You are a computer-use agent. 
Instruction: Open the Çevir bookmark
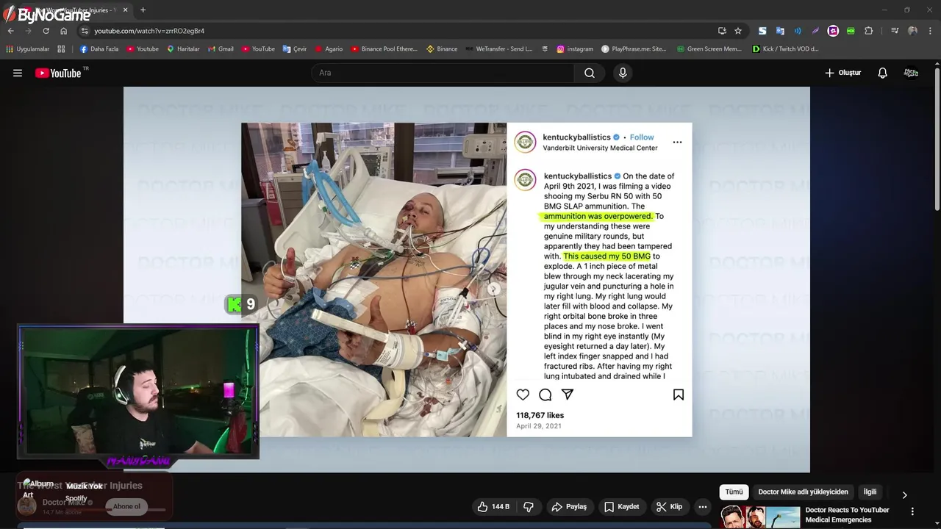pos(295,49)
